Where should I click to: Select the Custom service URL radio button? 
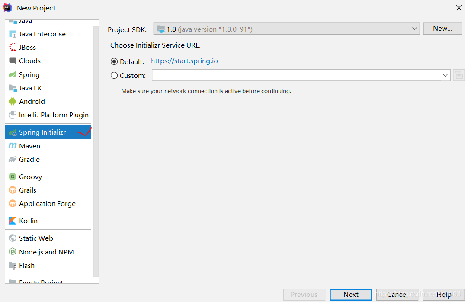click(x=114, y=76)
